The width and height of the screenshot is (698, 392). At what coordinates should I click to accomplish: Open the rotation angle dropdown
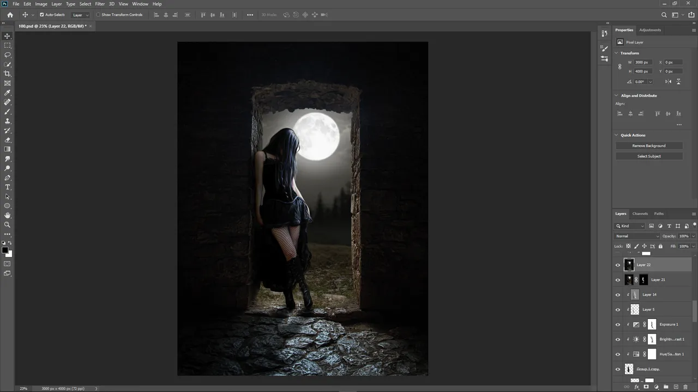(x=650, y=82)
